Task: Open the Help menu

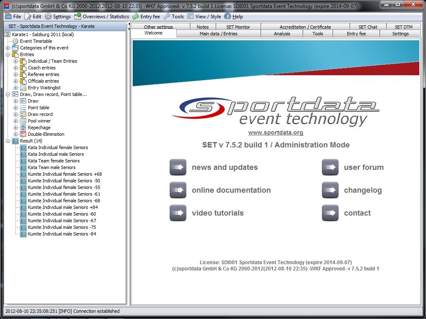Action: point(234,17)
